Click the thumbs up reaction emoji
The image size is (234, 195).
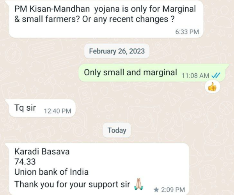(212, 87)
